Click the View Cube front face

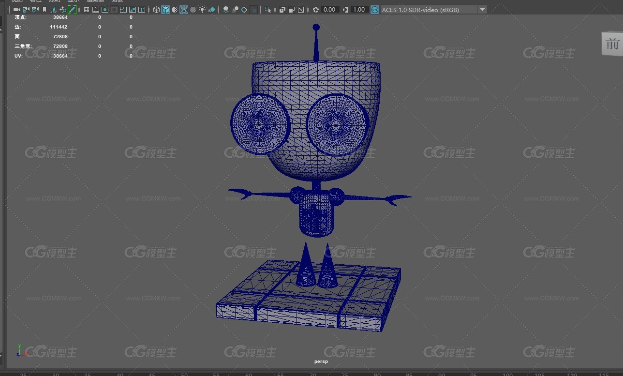pos(612,44)
